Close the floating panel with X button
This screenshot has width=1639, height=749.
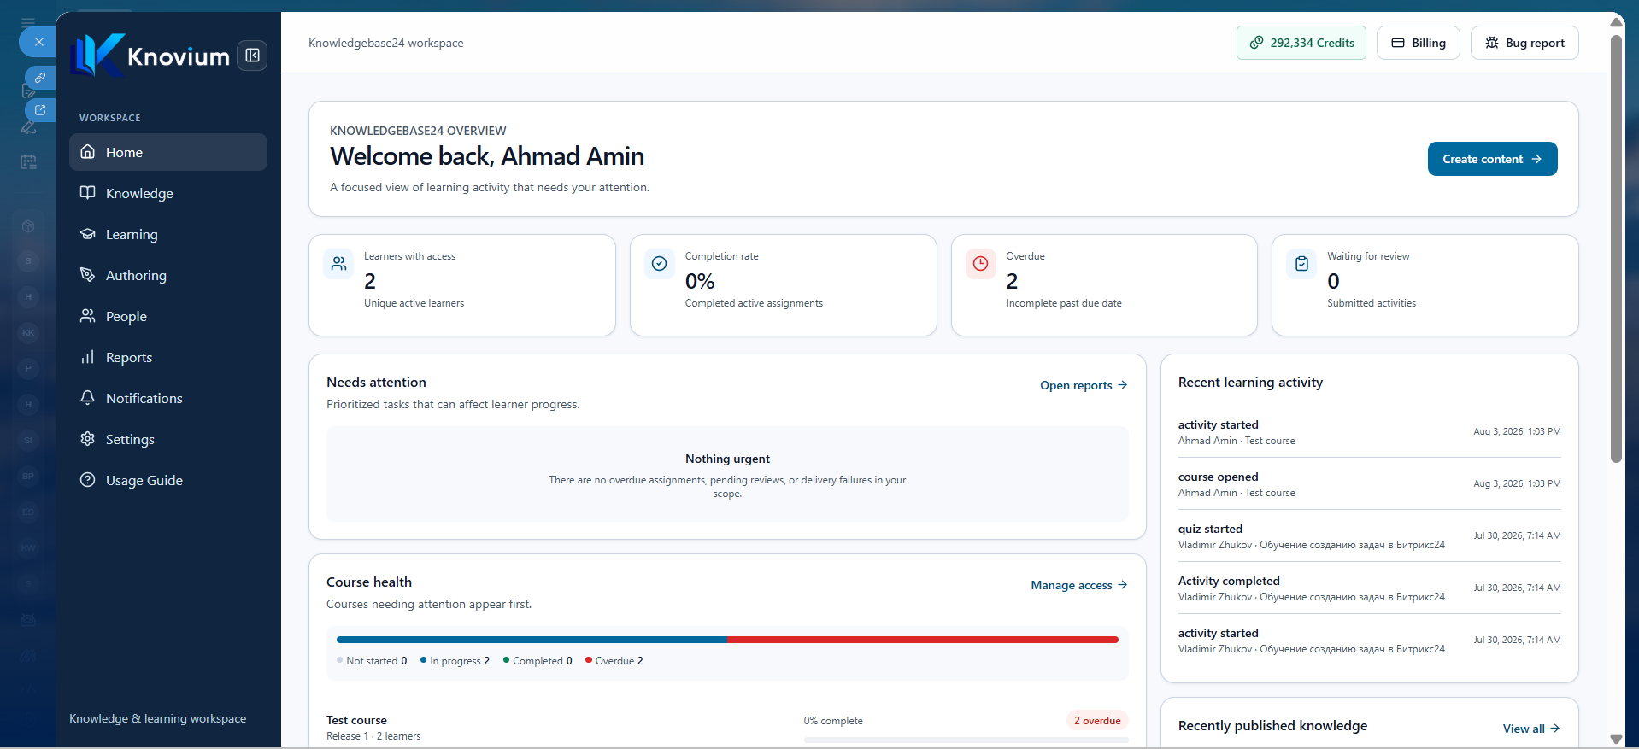click(x=38, y=42)
